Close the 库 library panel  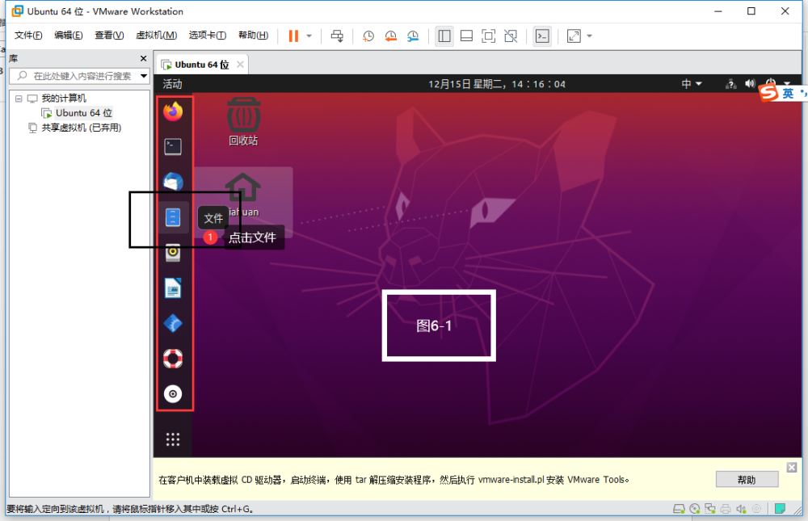[x=143, y=58]
